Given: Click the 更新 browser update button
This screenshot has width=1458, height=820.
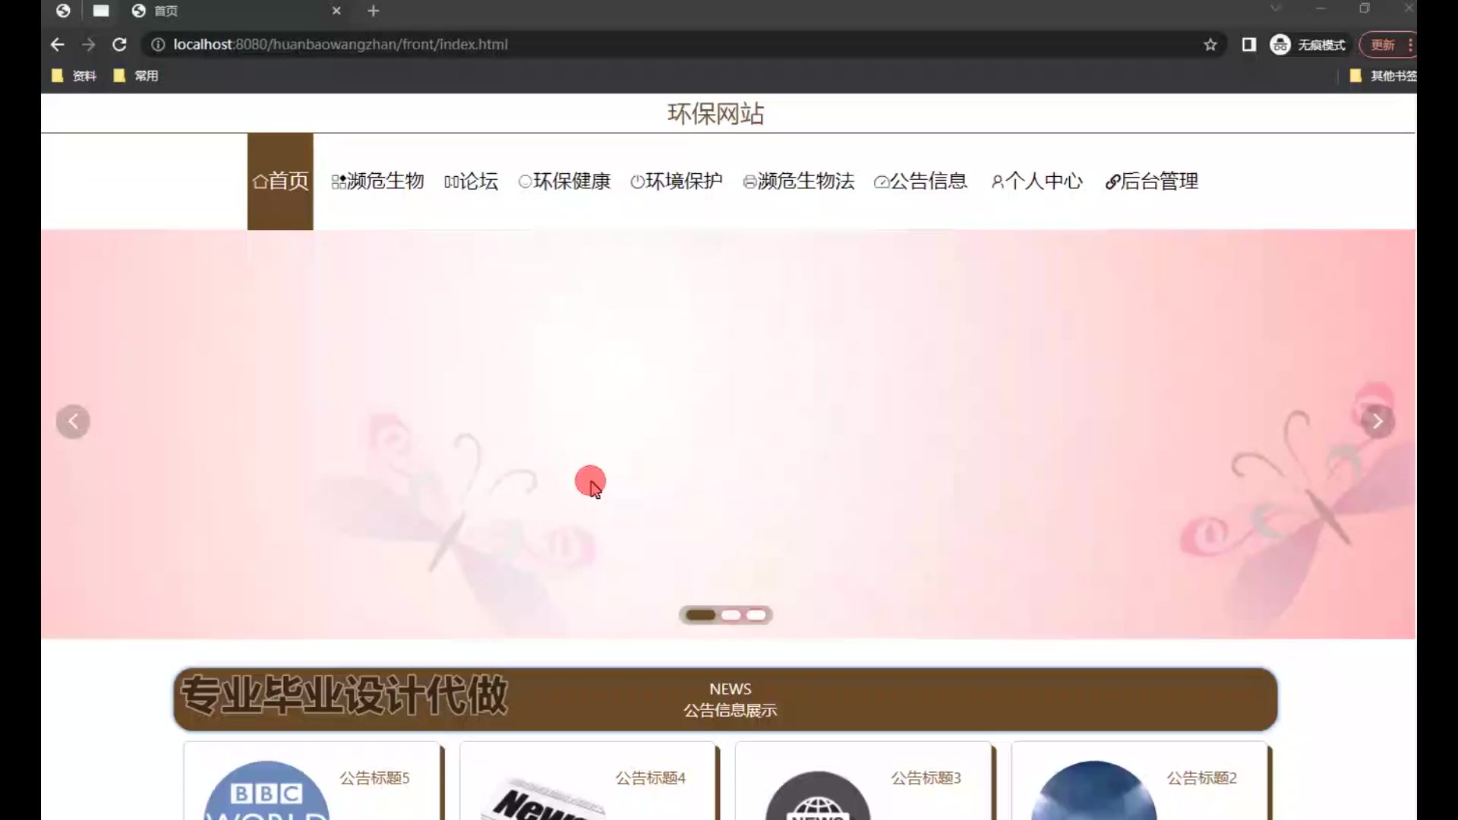Looking at the screenshot, I should coord(1383,45).
